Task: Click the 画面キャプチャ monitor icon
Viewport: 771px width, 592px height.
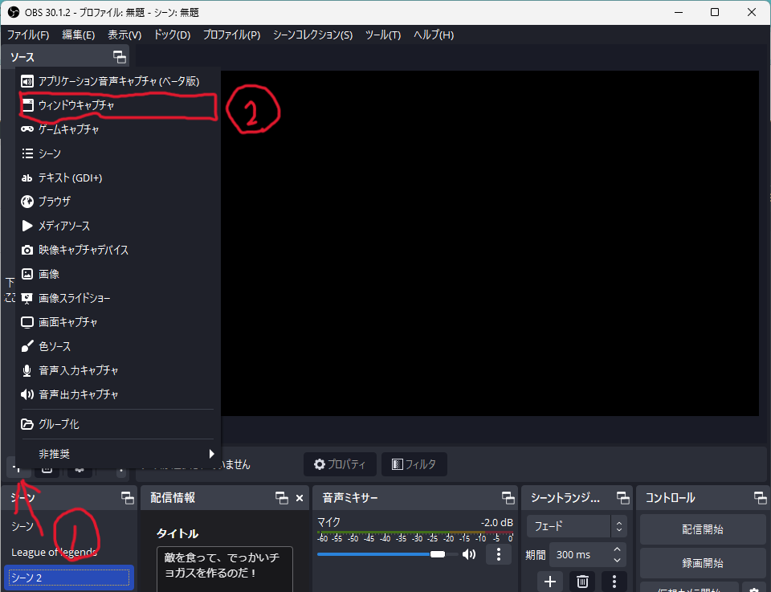Action: [x=27, y=322]
